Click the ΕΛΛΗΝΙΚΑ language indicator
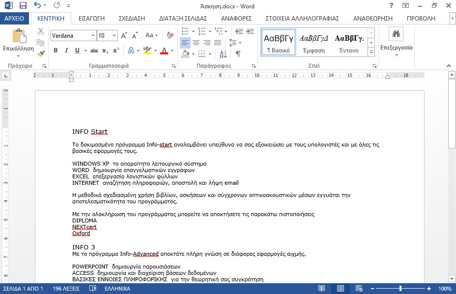Image resolution: width=456 pixels, height=294 pixels. 117,289
